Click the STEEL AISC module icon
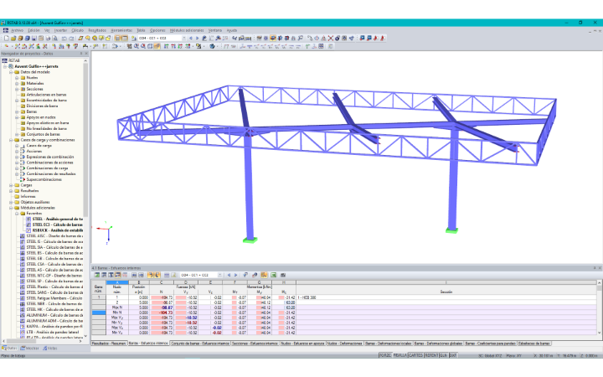This screenshot has width=603, height=377. pyautogui.click(x=23, y=236)
